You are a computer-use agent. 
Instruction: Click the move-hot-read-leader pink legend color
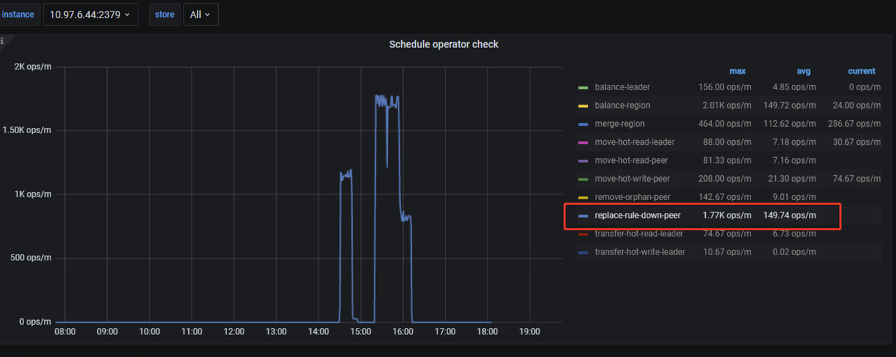[x=582, y=142]
